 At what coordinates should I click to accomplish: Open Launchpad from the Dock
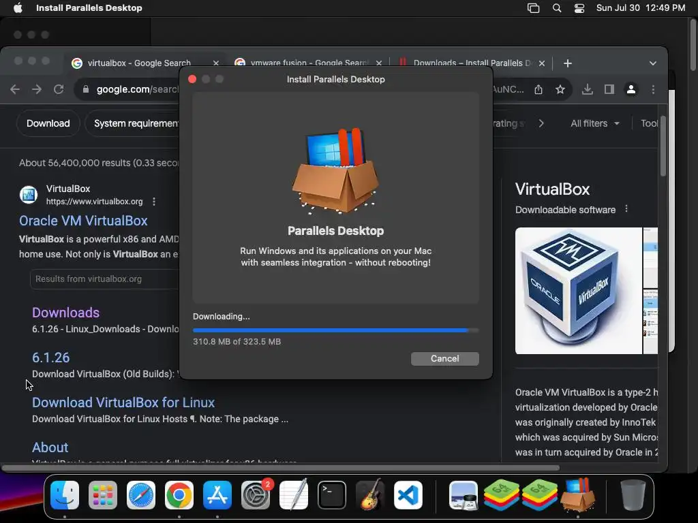[103, 495]
